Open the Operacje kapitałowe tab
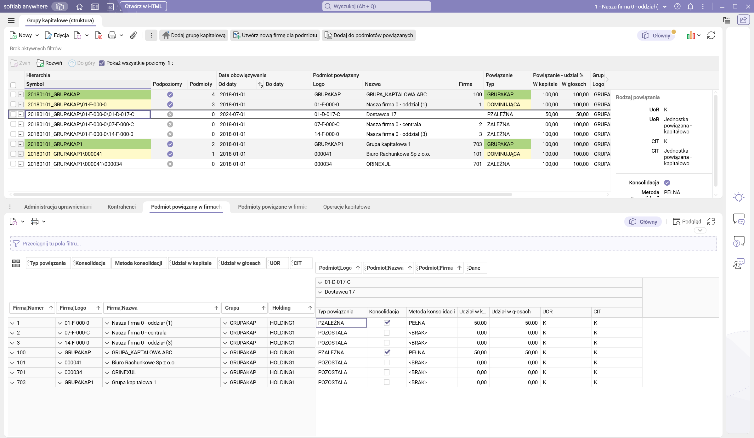The width and height of the screenshot is (754, 438). tap(346, 207)
